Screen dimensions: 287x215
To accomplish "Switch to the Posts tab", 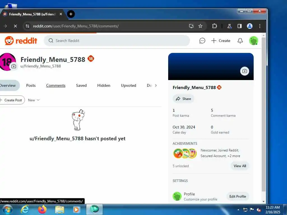I will (31, 85).
